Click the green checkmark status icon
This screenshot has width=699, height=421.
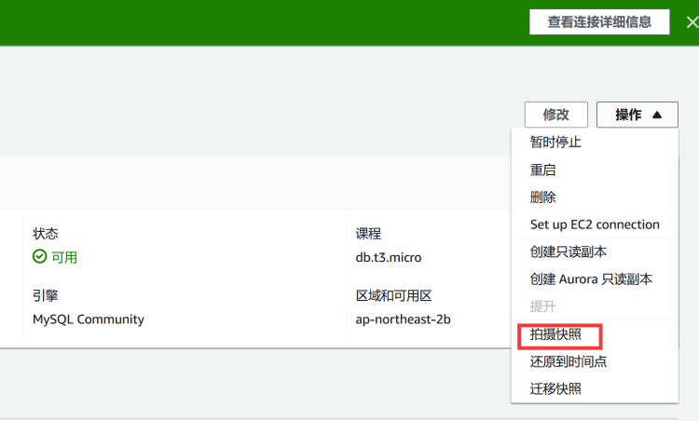(x=39, y=257)
